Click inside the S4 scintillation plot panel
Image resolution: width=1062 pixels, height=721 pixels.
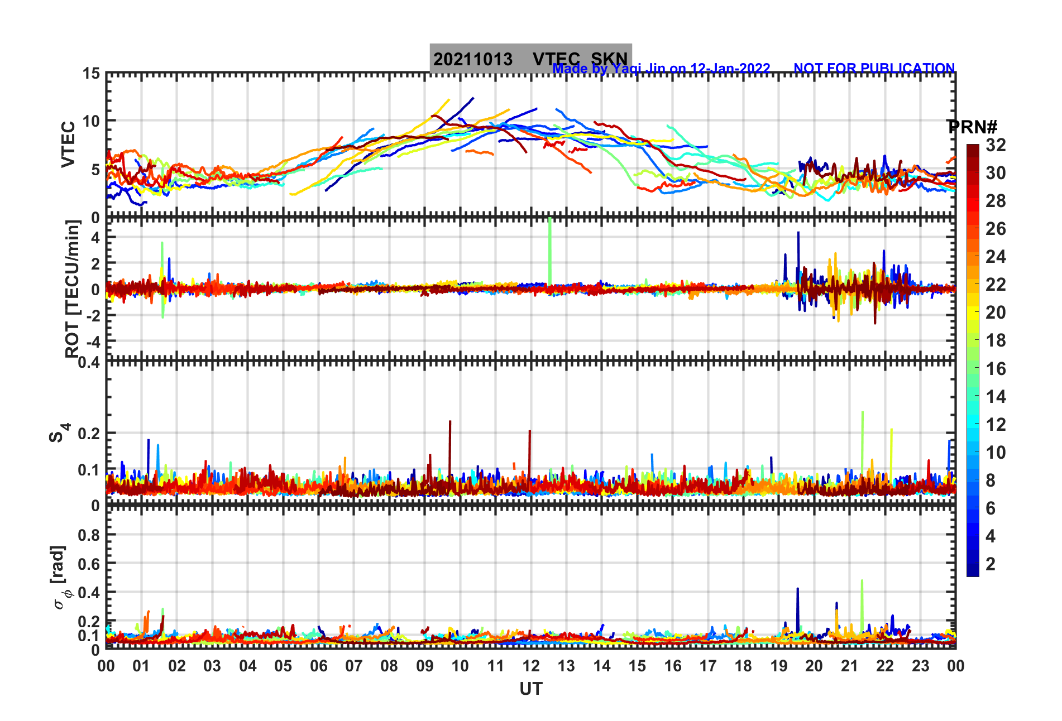pos(531,433)
